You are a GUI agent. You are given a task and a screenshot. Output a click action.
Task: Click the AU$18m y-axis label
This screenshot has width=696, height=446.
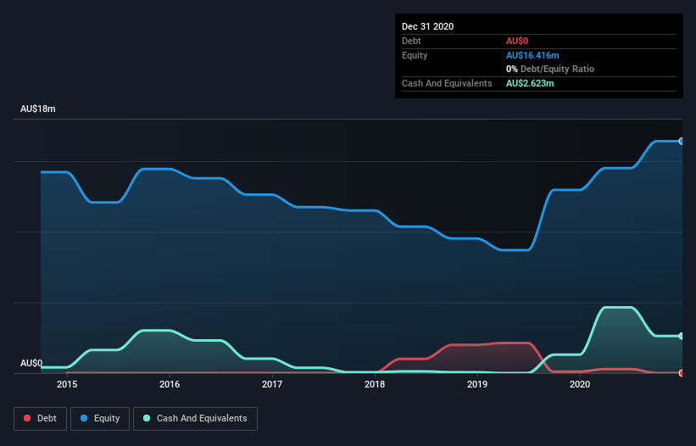tap(38, 109)
